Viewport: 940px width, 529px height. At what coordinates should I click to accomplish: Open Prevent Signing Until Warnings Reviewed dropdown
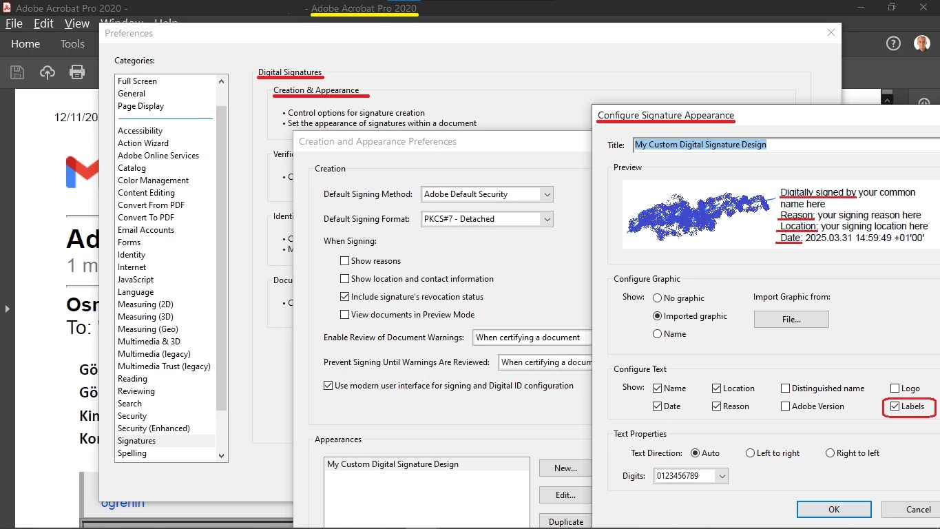click(545, 362)
